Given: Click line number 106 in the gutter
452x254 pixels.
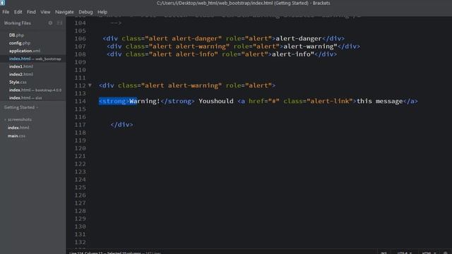Looking at the screenshot, I should [80, 39].
